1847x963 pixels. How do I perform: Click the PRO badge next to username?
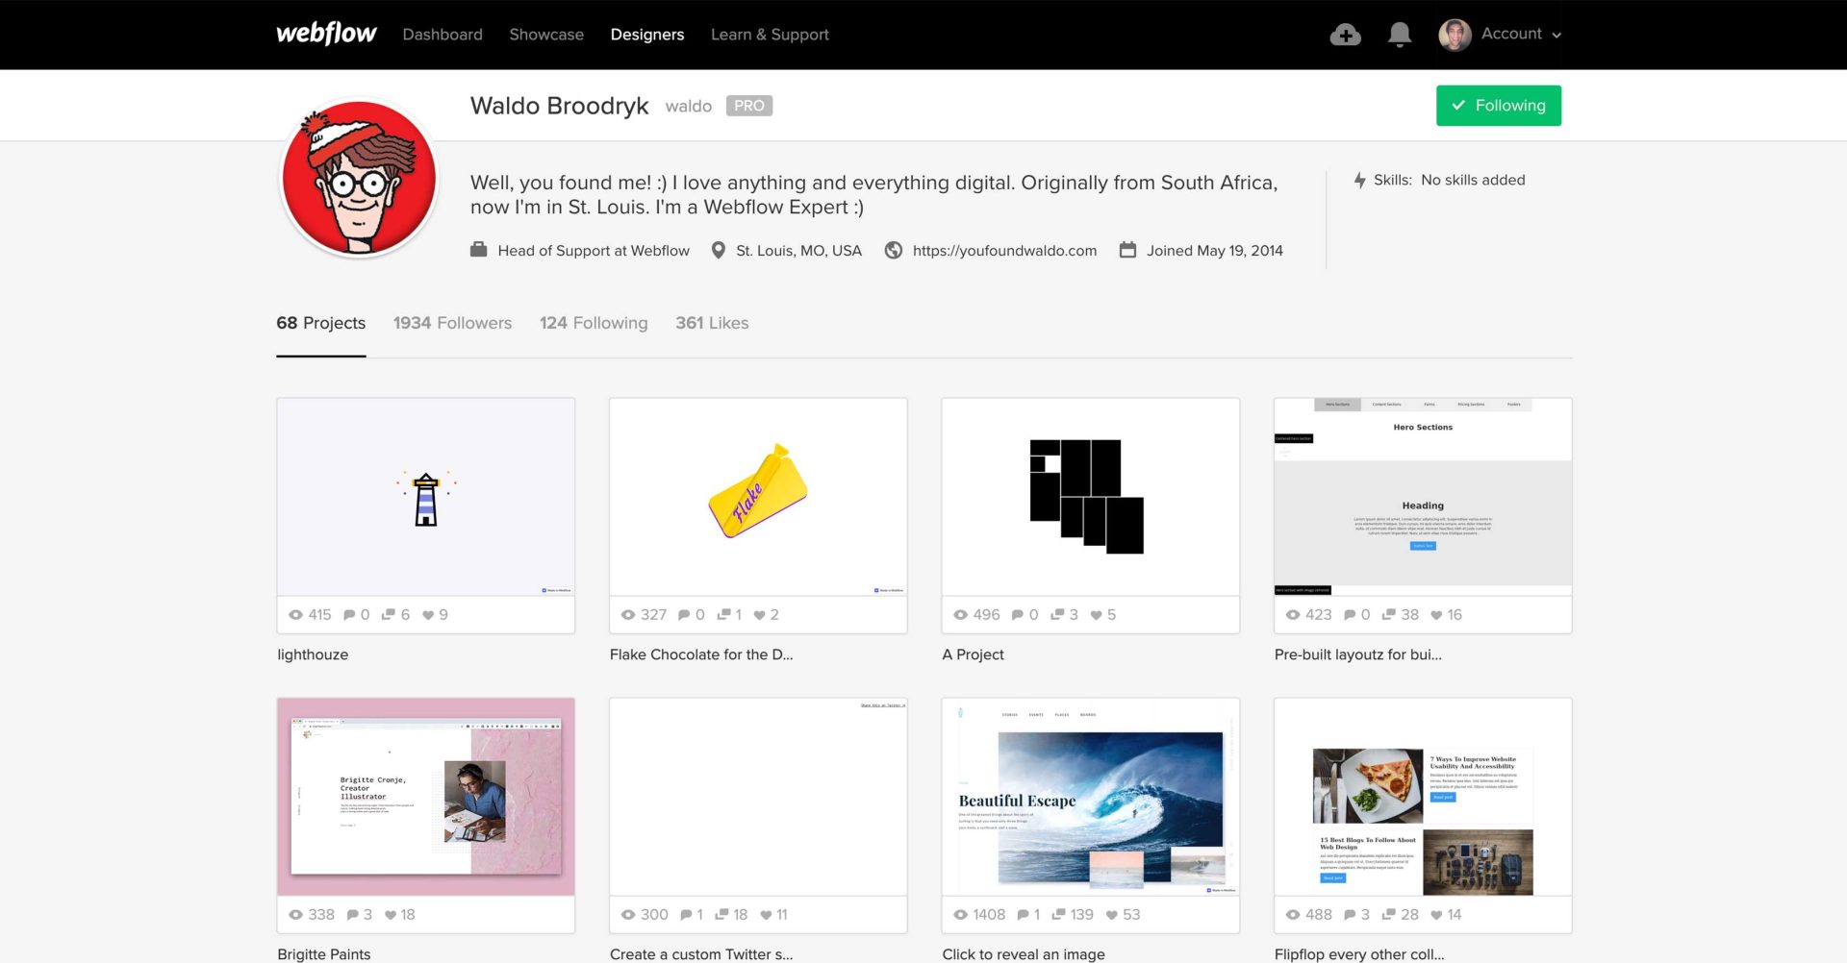point(748,106)
